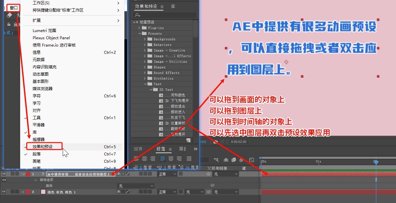The width and height of the screenshot is (396, 203).
Task: Collapse layer 1 disclosure arrow
Action: point(23,174)
